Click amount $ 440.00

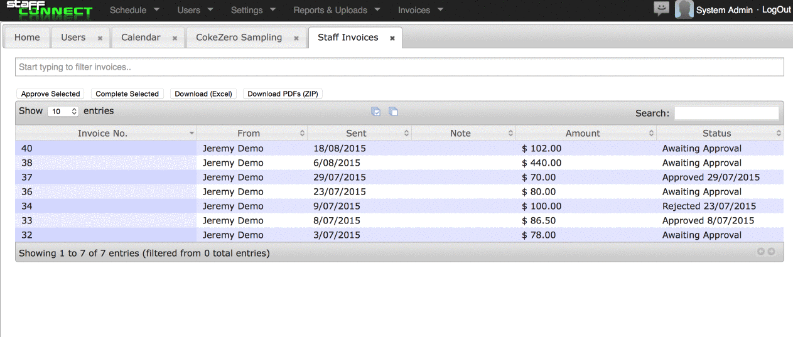click(542, 163)
